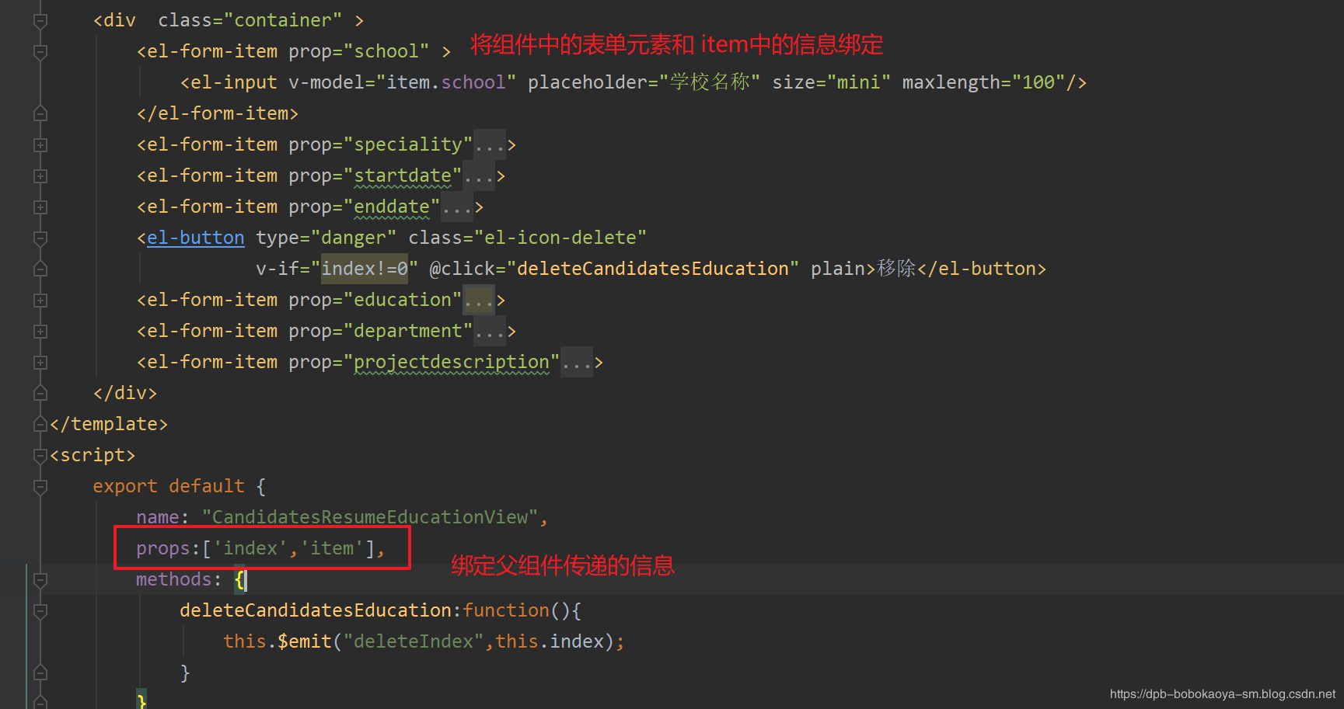This screenshot has width=1344, height=709.
Task: Collapse the deleteCandidatesEducation function fold marker
Action: coord(40,611)
